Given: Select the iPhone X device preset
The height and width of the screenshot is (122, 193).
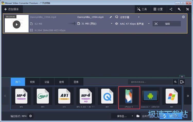Looking at the screenshot, I should pos(129,98).
